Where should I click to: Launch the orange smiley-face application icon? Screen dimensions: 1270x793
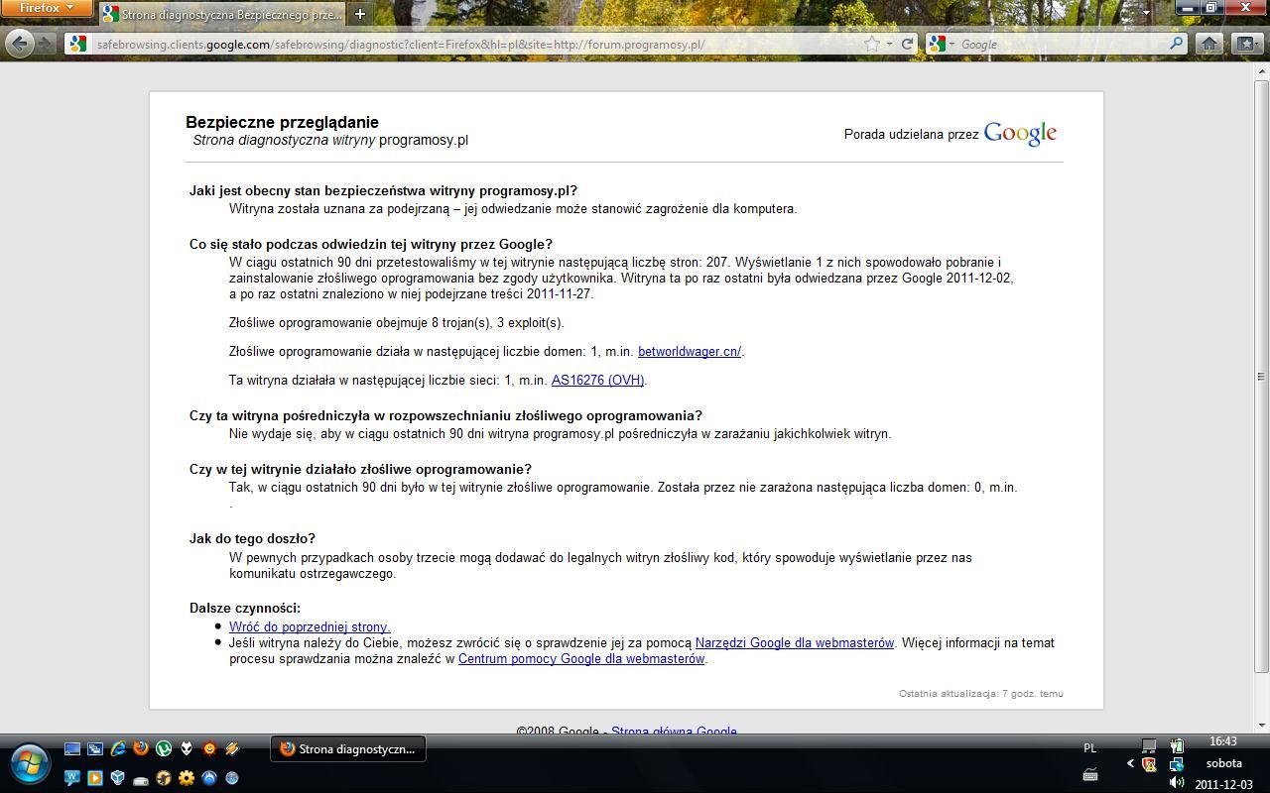click(x=209, y=748)
